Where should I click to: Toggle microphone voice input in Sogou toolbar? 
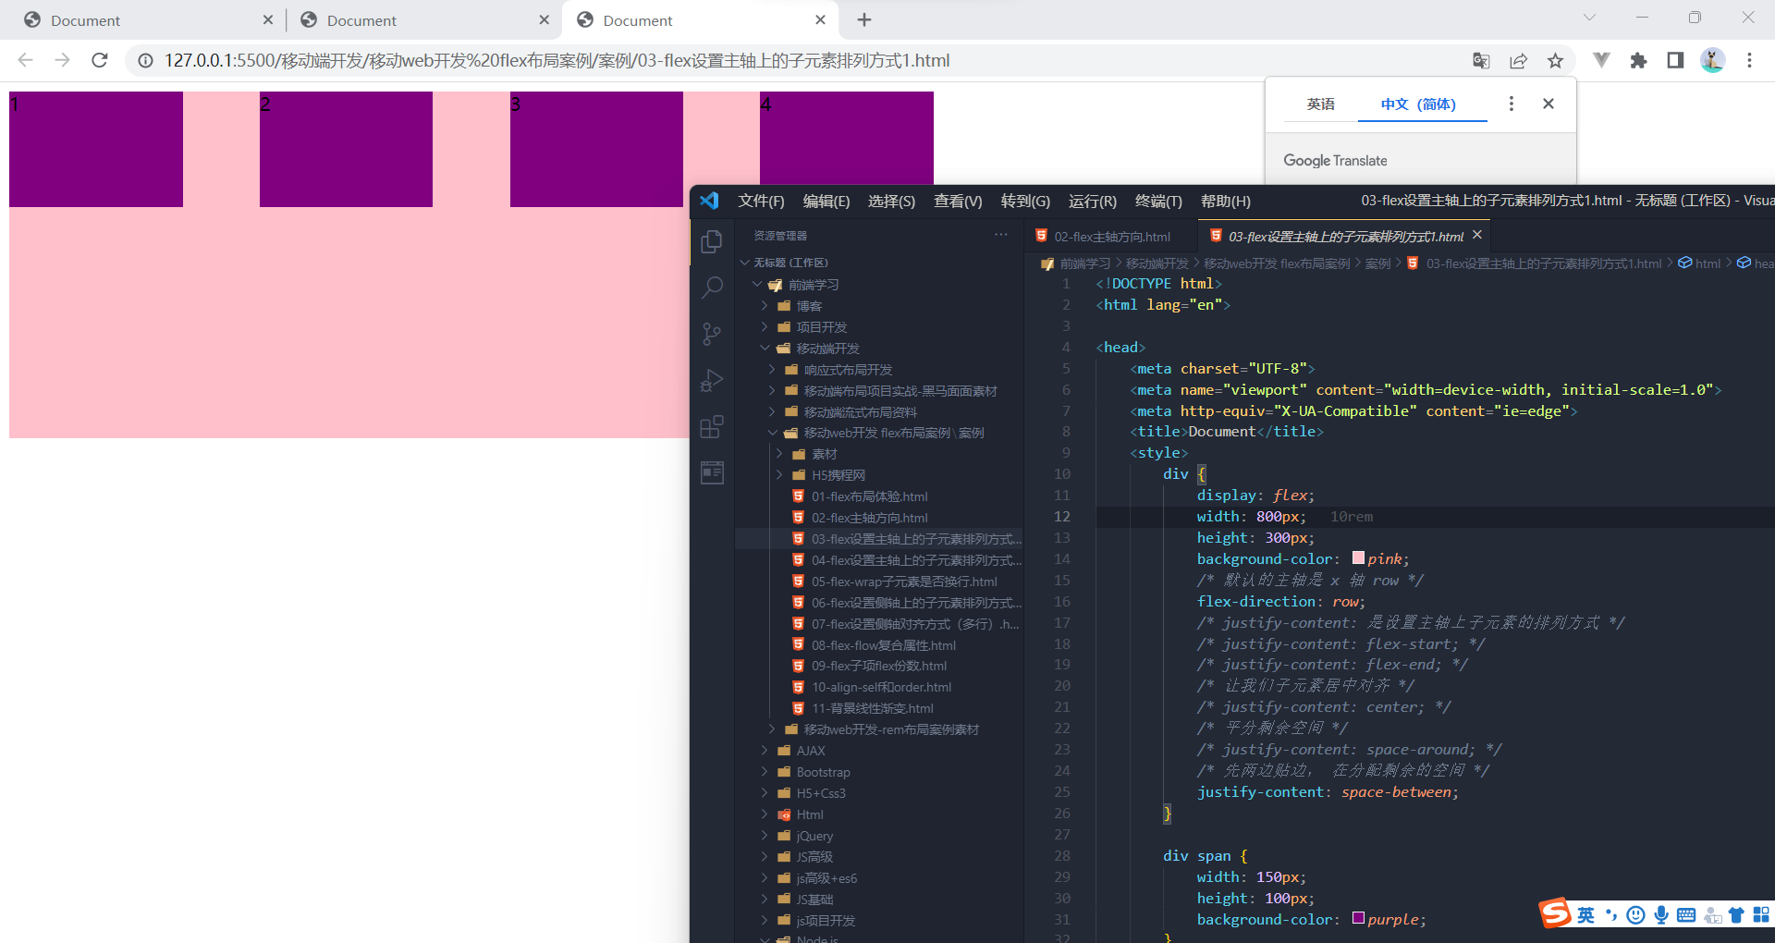pos(1660,914)
